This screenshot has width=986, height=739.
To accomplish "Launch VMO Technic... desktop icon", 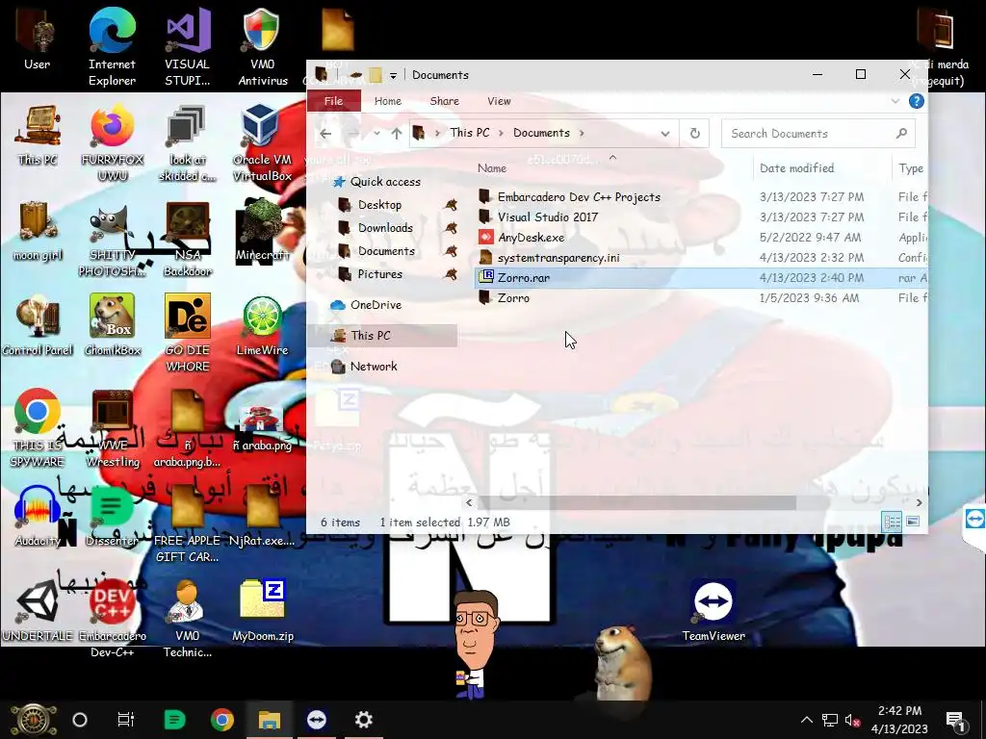I will pos(188,619).
